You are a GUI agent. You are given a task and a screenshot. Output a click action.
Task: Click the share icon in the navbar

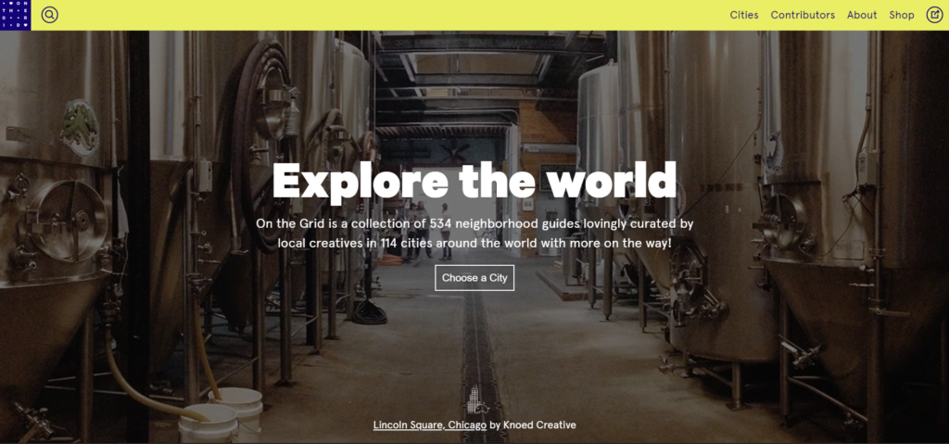point(934,15)
